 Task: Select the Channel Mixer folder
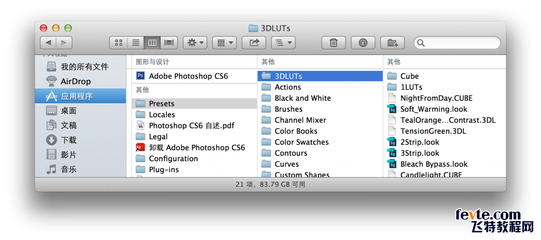tap(320, 120)
